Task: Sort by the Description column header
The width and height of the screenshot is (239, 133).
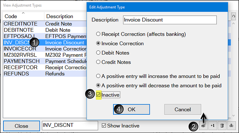Action: click(x=66, y=16)
